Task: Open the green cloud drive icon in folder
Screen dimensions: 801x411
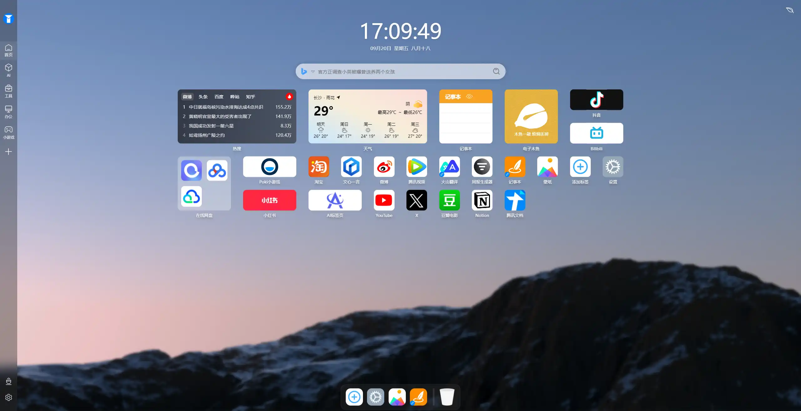Action: click(x=191, y=197)
